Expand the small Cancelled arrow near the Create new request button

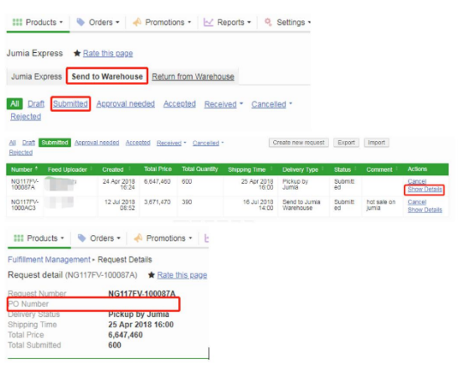coord(223,143)
